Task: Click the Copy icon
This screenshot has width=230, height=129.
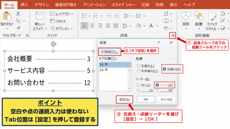Action: (x=18, y=21)
